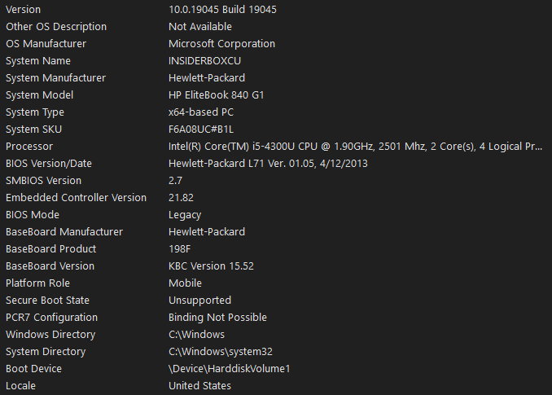Click the System Manufacturer row
This screenshot has width=552, height=395.
pyautogui.click(x=55, y=78)
